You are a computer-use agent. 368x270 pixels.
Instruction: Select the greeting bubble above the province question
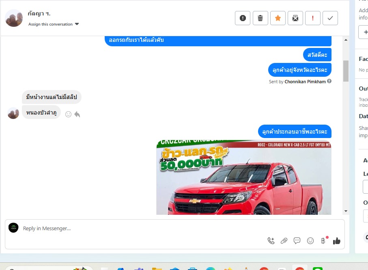(x=317, y=55)
